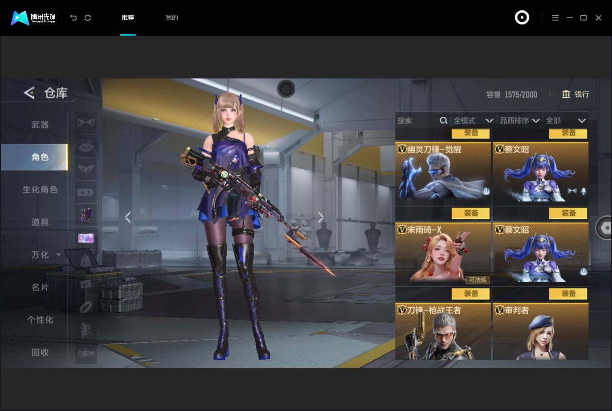This screenshot has width=612, height=411.
Task: Open the 生化角色 category
Action: 40,189
